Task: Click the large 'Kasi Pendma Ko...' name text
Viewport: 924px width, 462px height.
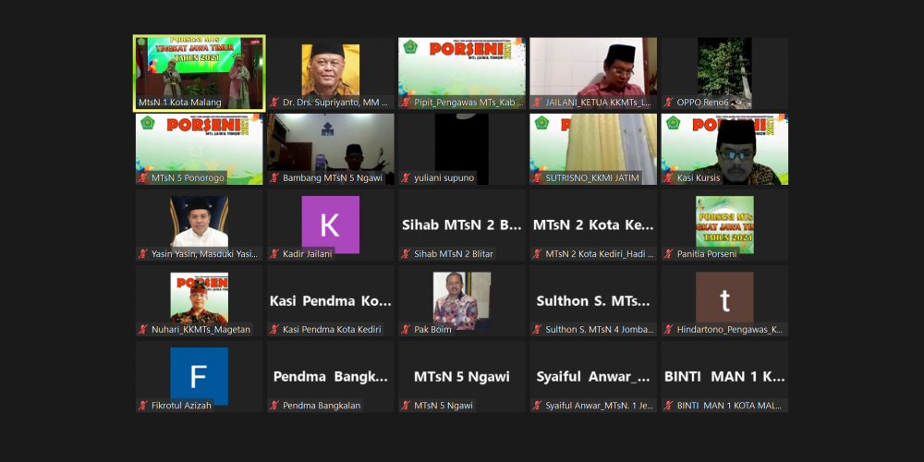Action: (331, 300)
